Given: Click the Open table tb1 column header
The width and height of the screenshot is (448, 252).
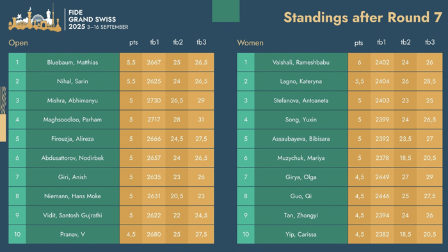Looking at the screenshot, I should (154, 42).
